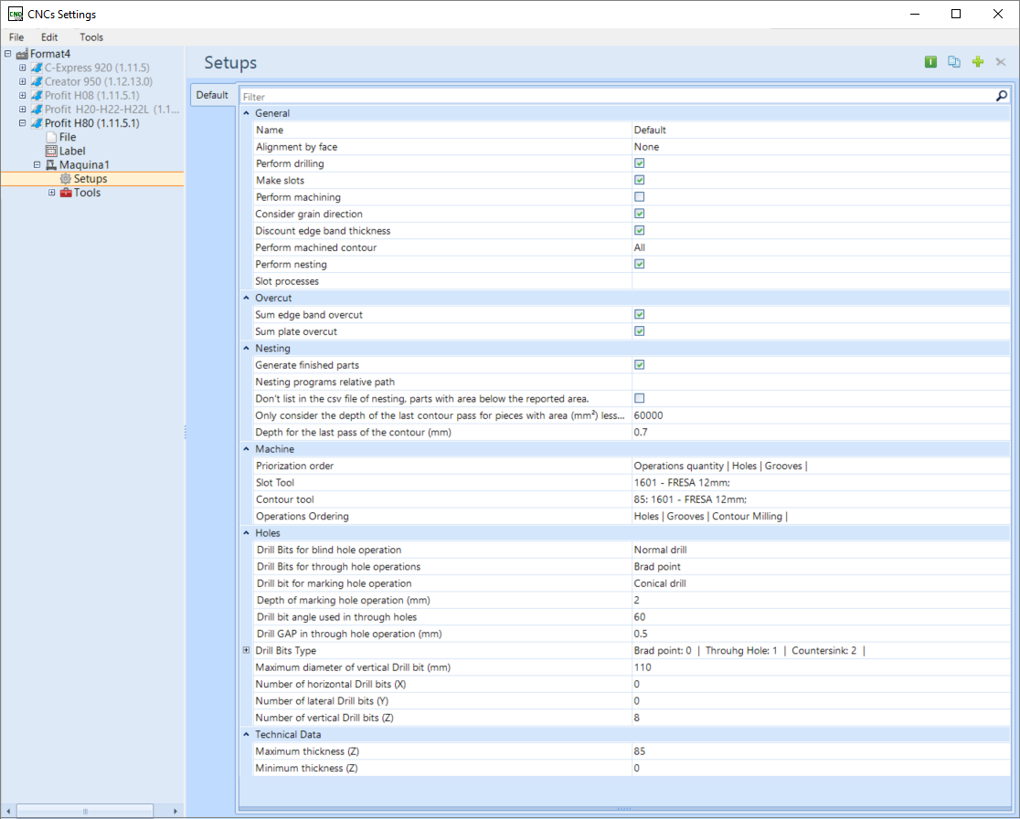Select the Format4 factory icon in the tree
1020x819 pixels.
pyautogui.click(x=22, y=54)
